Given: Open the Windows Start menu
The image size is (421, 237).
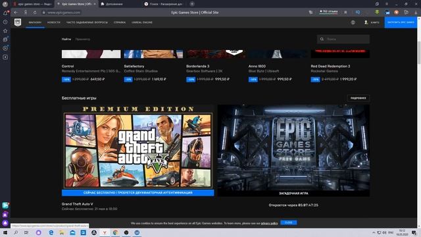Looking at the screenshot, I should 5,232.
